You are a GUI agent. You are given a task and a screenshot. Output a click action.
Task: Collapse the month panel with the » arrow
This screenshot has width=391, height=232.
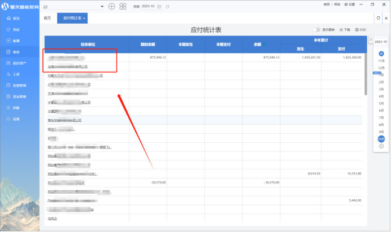pyautogui.click(x=371, y=40)
